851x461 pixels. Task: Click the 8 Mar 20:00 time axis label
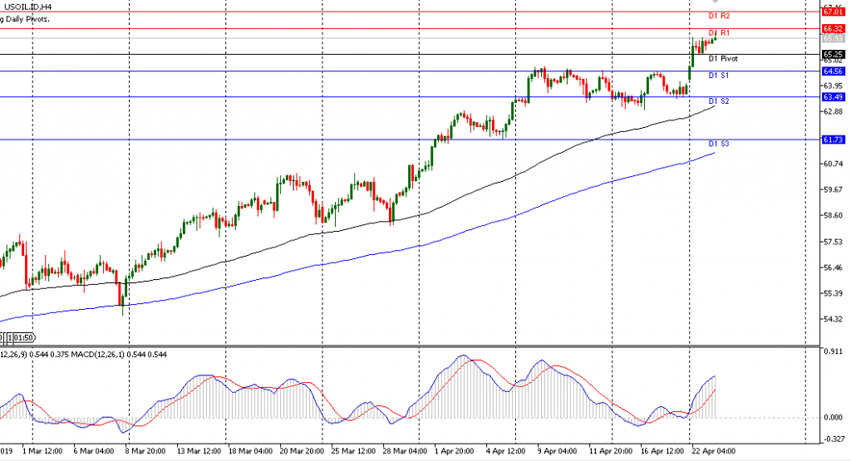[x=144, y=451]
